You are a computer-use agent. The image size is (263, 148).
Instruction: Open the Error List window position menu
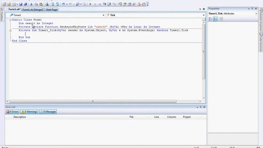197,107
